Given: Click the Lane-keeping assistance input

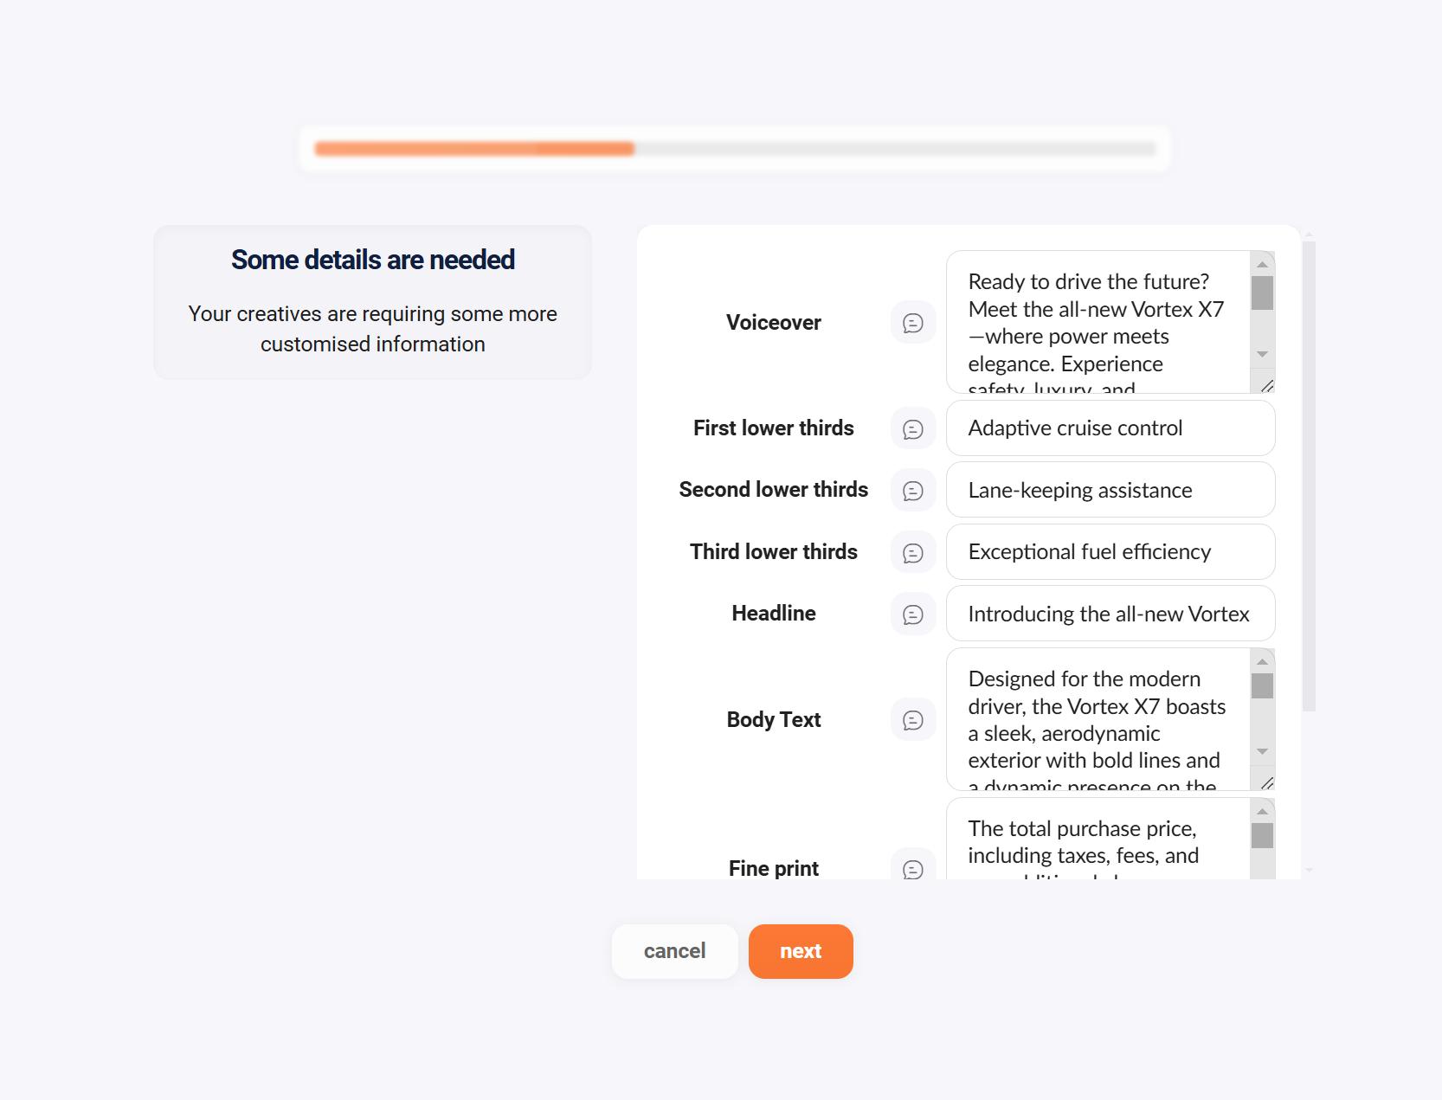Looking at the screenshot, I should 1110,490.
